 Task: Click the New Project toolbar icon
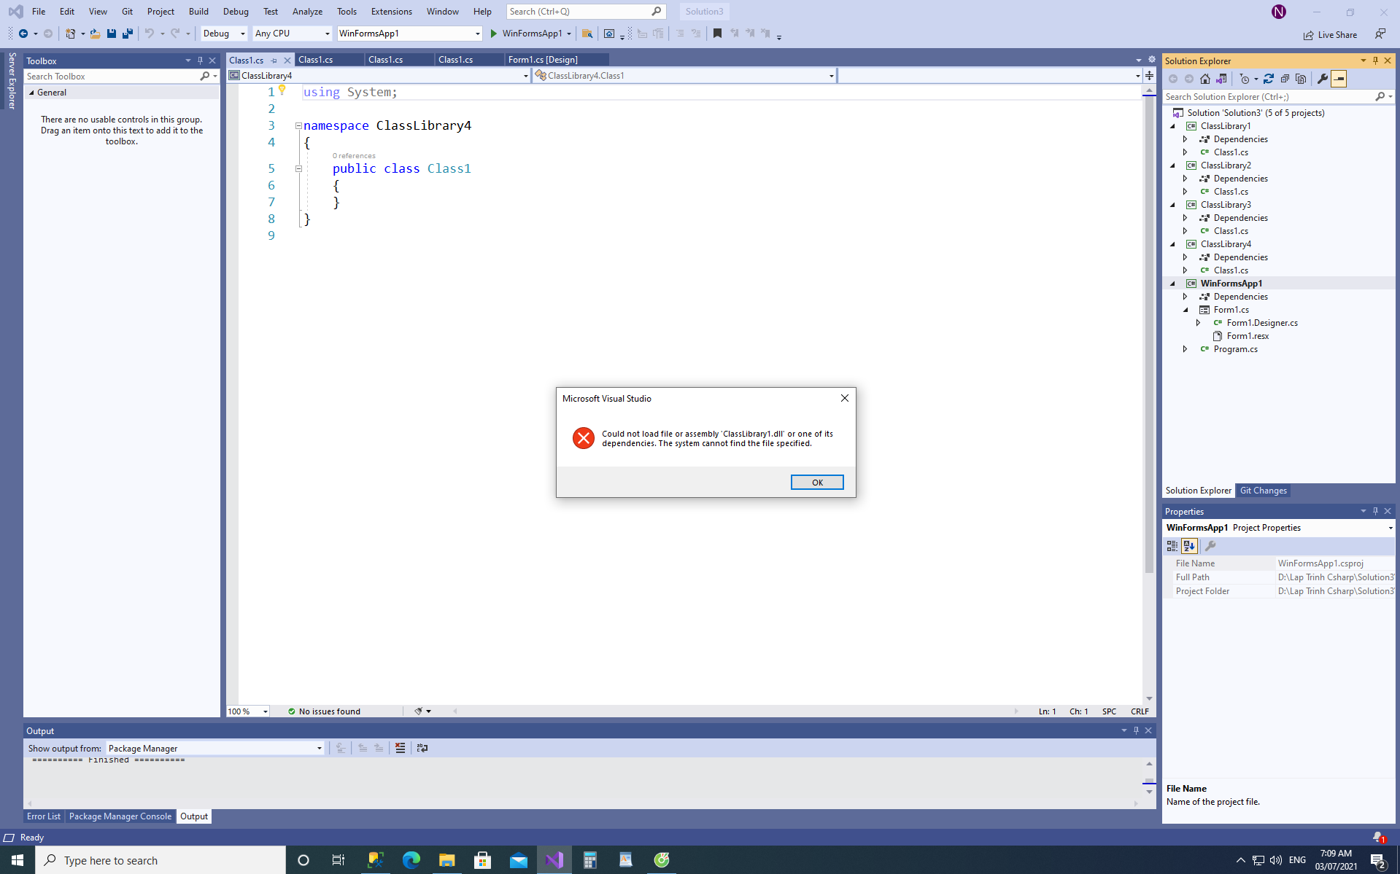[70, 34]
